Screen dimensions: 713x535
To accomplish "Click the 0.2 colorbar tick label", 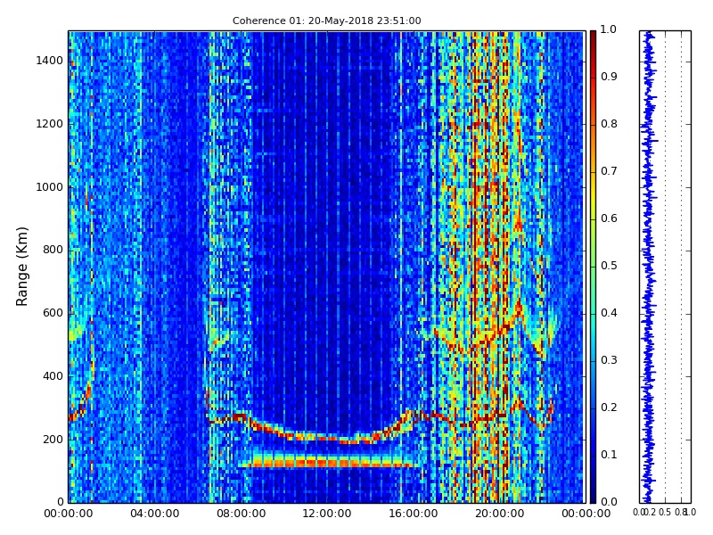I will click(609, 407).
